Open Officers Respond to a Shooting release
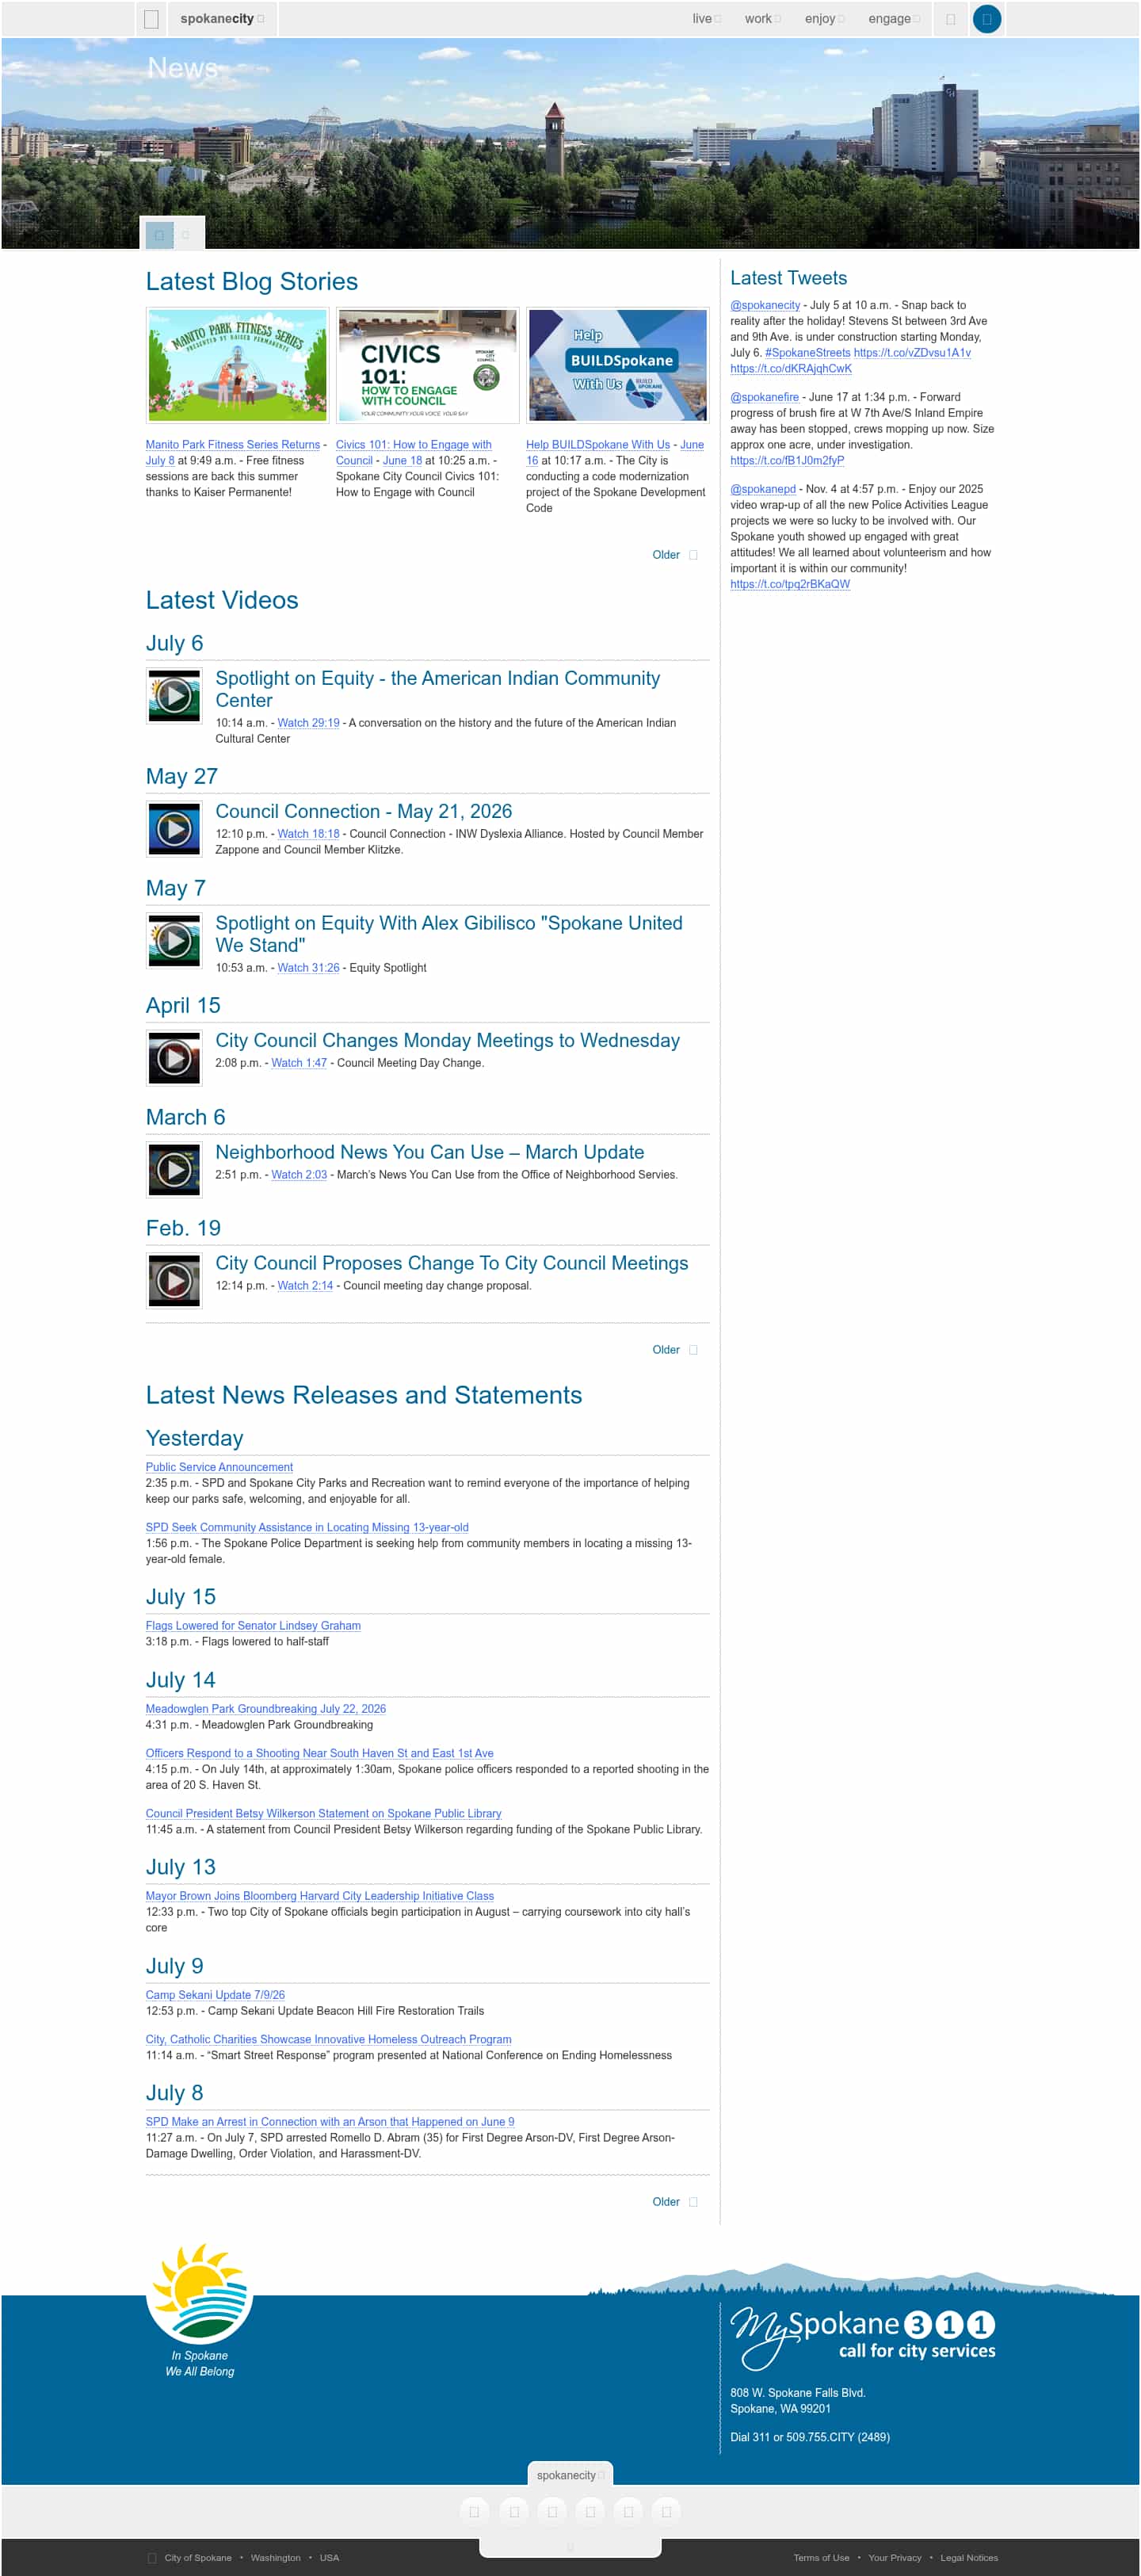1141x2576 pixels. tap(320, 1753)
